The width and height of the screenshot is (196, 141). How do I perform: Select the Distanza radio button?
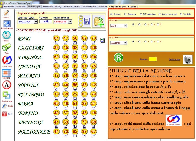tap(125, 14)
